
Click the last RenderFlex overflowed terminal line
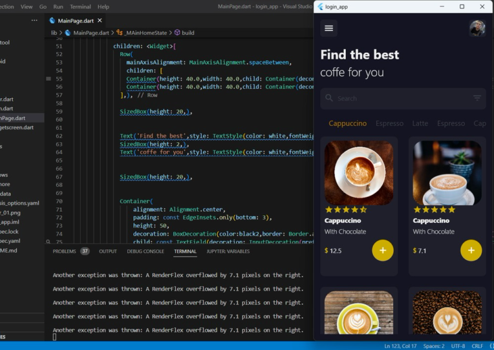(x=178, y=330)
